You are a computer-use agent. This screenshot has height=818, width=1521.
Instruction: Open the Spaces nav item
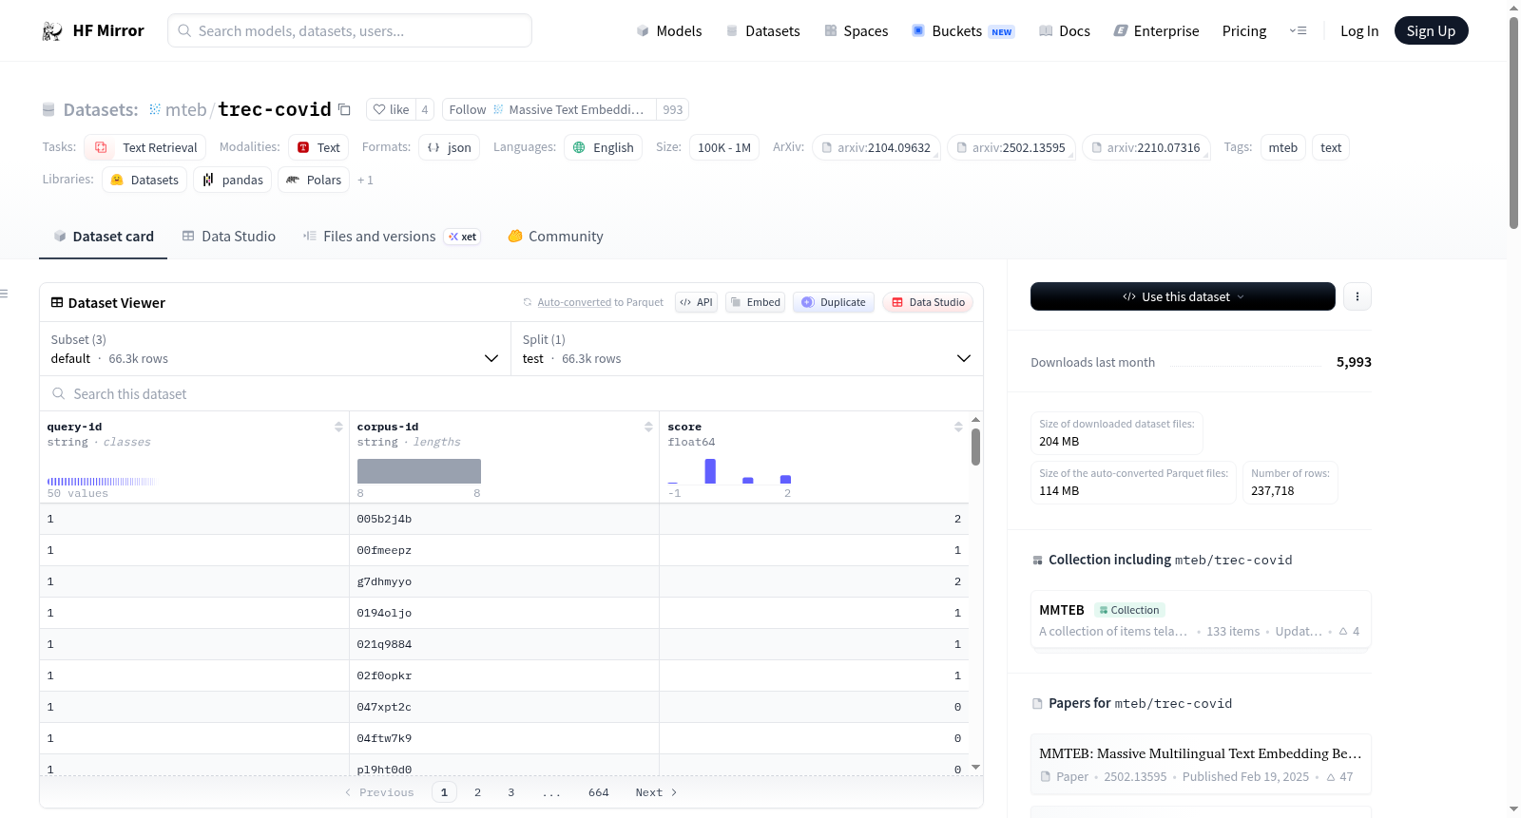(x=857, y=31)
